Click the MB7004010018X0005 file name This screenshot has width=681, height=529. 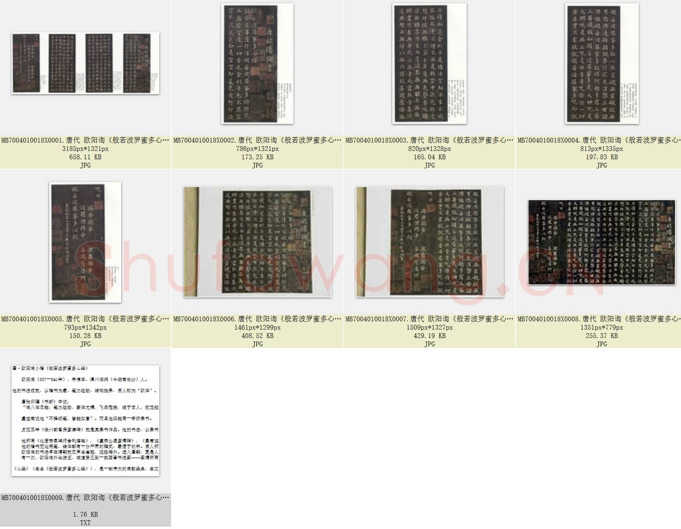point(85,319)
